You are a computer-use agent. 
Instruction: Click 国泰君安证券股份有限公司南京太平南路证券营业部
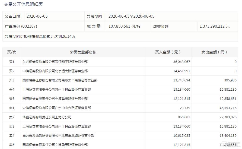click(60, 80)
